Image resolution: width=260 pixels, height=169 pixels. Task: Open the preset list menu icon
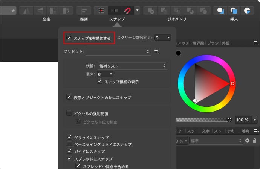157,51
